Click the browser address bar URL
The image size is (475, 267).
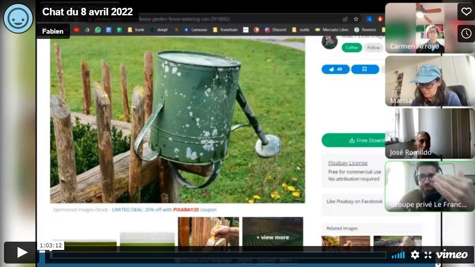(x=163, y=19)
